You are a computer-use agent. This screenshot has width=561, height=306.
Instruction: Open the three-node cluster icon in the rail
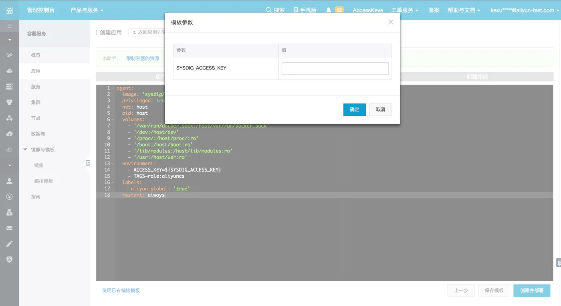click(10, 118)
